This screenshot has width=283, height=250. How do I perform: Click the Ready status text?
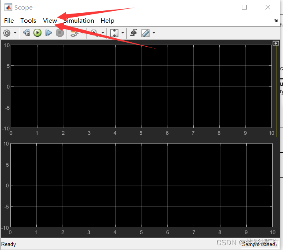pyautogui.click(x=8, y=244)
